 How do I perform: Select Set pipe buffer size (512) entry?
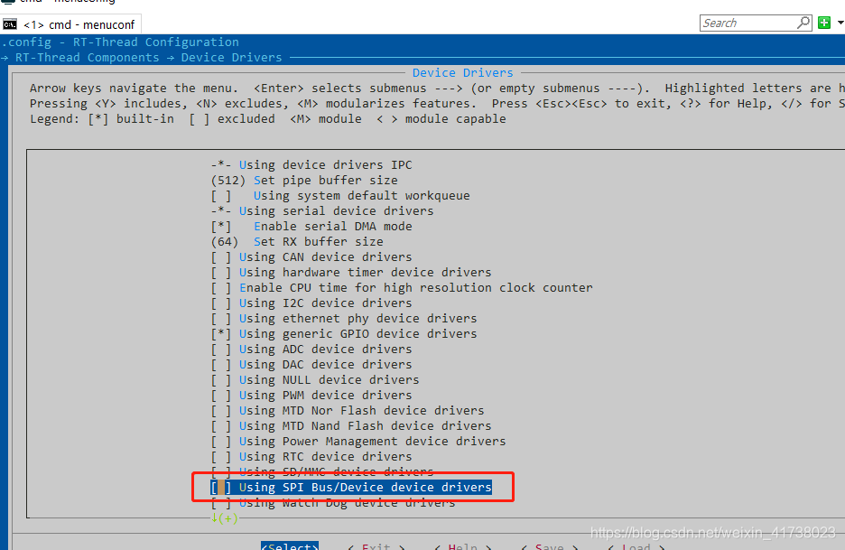304,180
